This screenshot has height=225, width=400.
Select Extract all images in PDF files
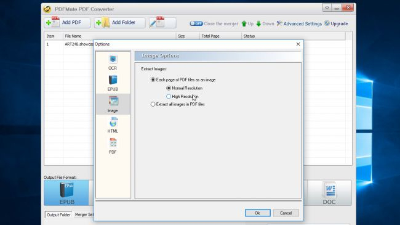pyautogui.click(x=178, y=104)
